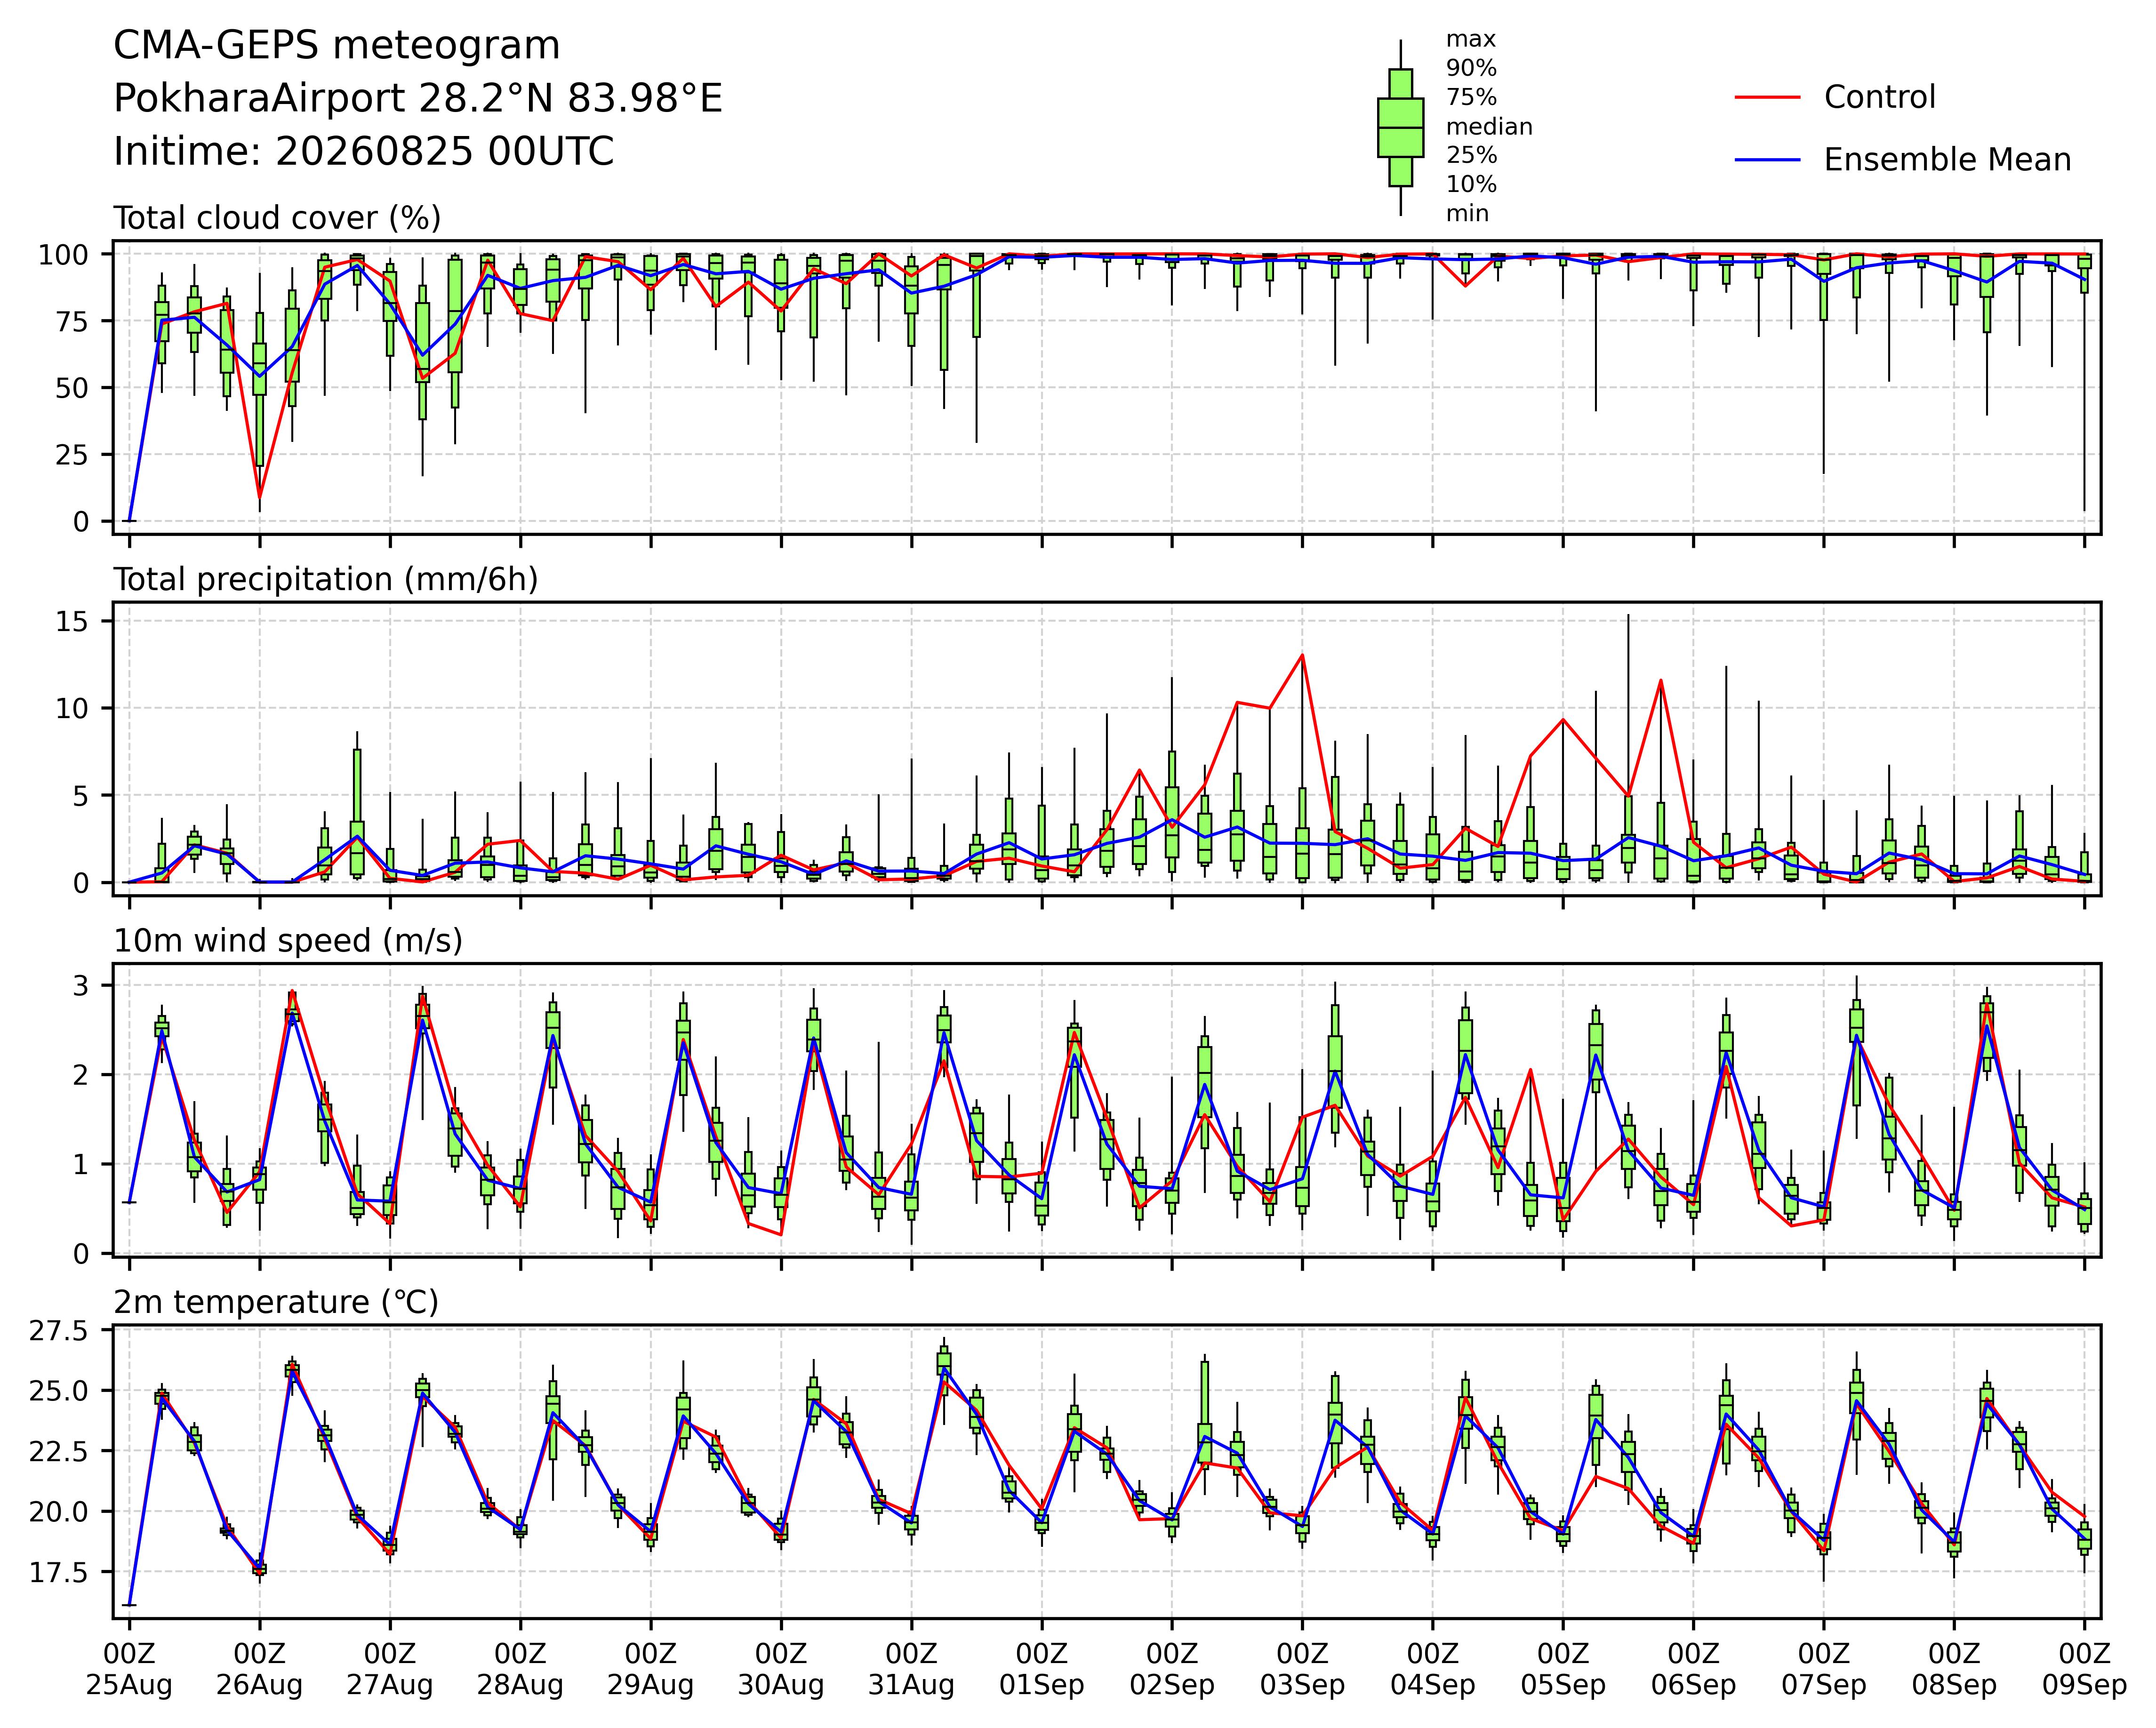Click cloud cover y-axis tick '100'
This screenshot has width=2156, height=1728.
pyautogui.click(x=63, y=255)
